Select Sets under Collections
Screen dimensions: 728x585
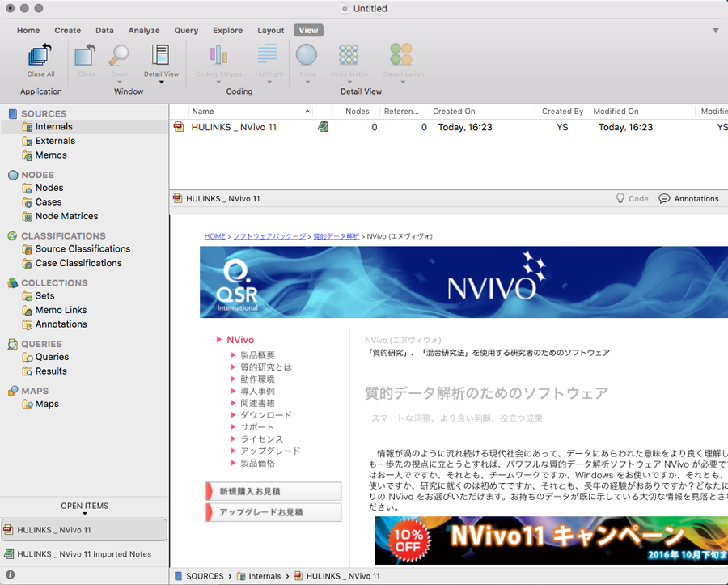[44, 296]
